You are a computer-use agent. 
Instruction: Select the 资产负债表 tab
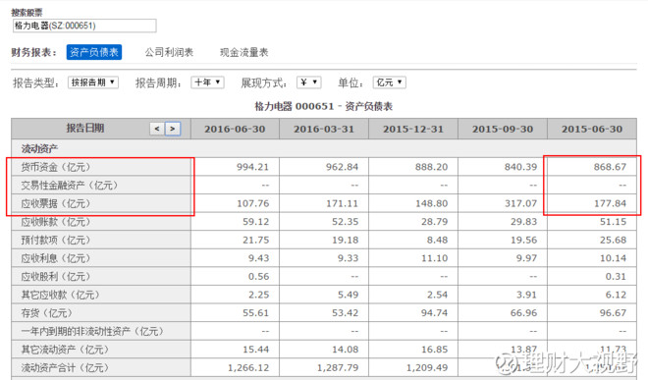[94, 52]
